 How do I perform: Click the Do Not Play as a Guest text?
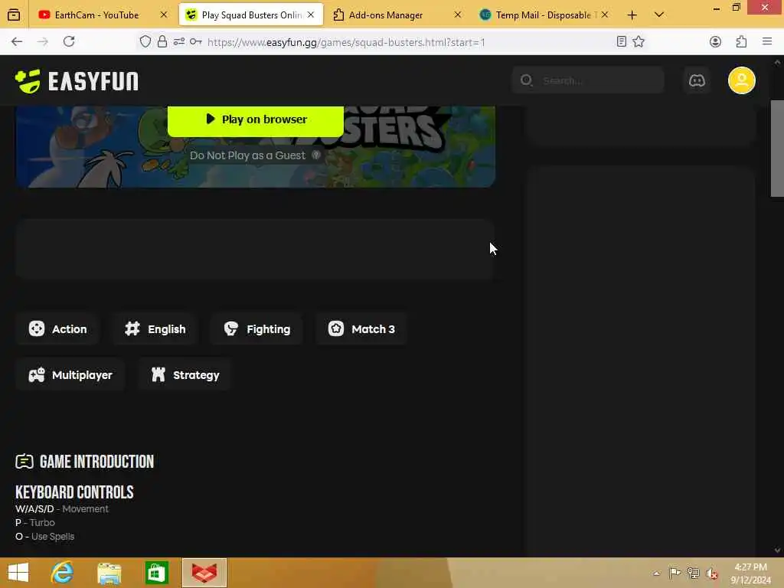coord(247,155)
